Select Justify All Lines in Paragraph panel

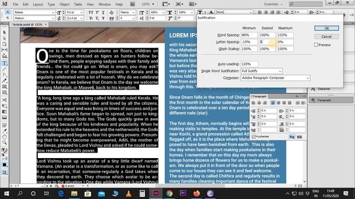(290, 103)
